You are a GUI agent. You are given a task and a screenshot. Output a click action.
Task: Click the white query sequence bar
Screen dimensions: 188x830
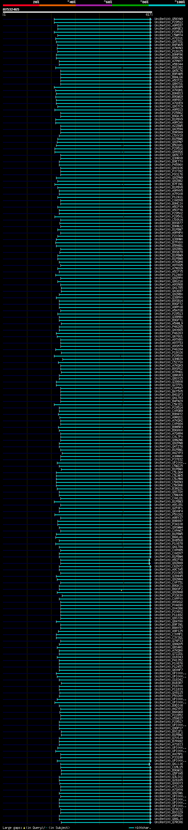tap(77, 12)
